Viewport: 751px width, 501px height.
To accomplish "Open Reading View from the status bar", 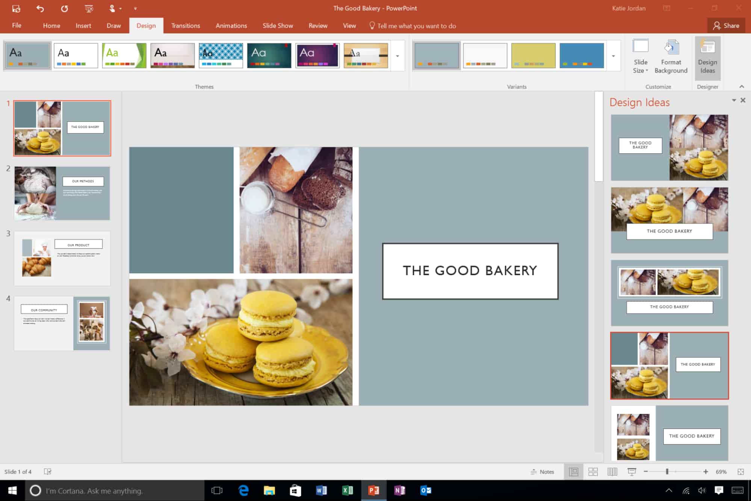I will 612,471.
